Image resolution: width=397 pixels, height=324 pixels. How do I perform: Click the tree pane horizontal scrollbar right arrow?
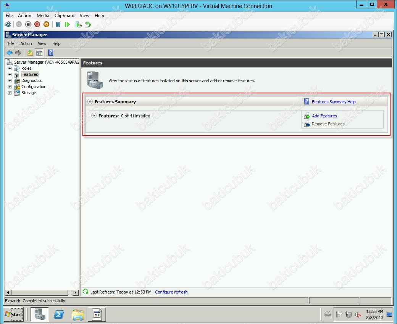(x=76, y=293)
